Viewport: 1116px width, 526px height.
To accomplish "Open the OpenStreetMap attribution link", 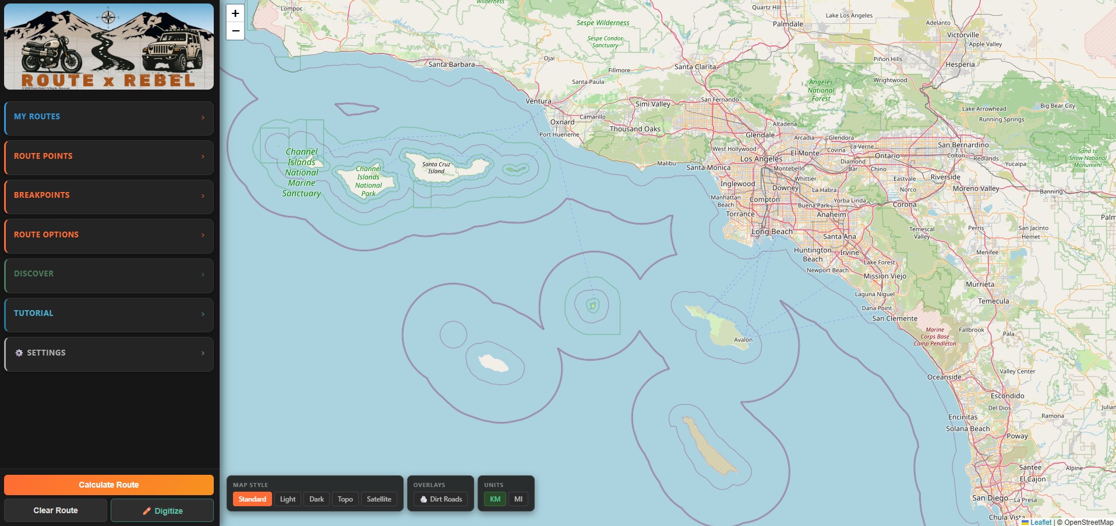I will [x=1089, y=522].
